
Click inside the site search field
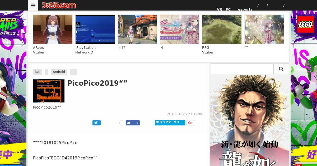(x=242, y=69)
